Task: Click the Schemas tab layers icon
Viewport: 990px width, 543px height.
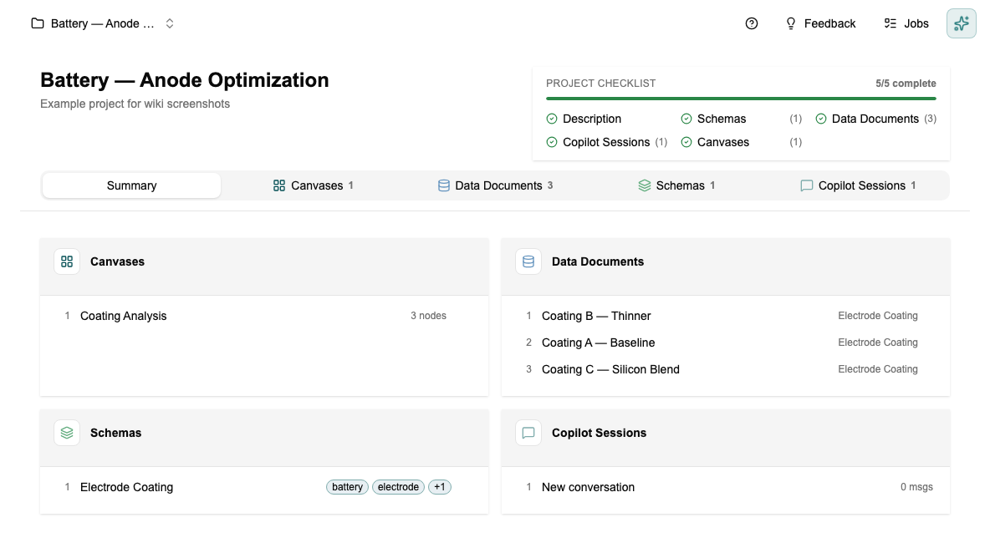Action: 644,185
